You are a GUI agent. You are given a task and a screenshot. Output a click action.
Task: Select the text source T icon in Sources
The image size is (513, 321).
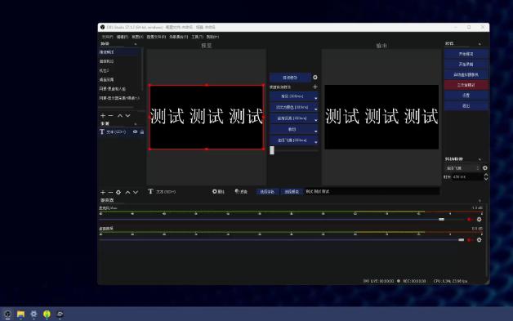102,132
